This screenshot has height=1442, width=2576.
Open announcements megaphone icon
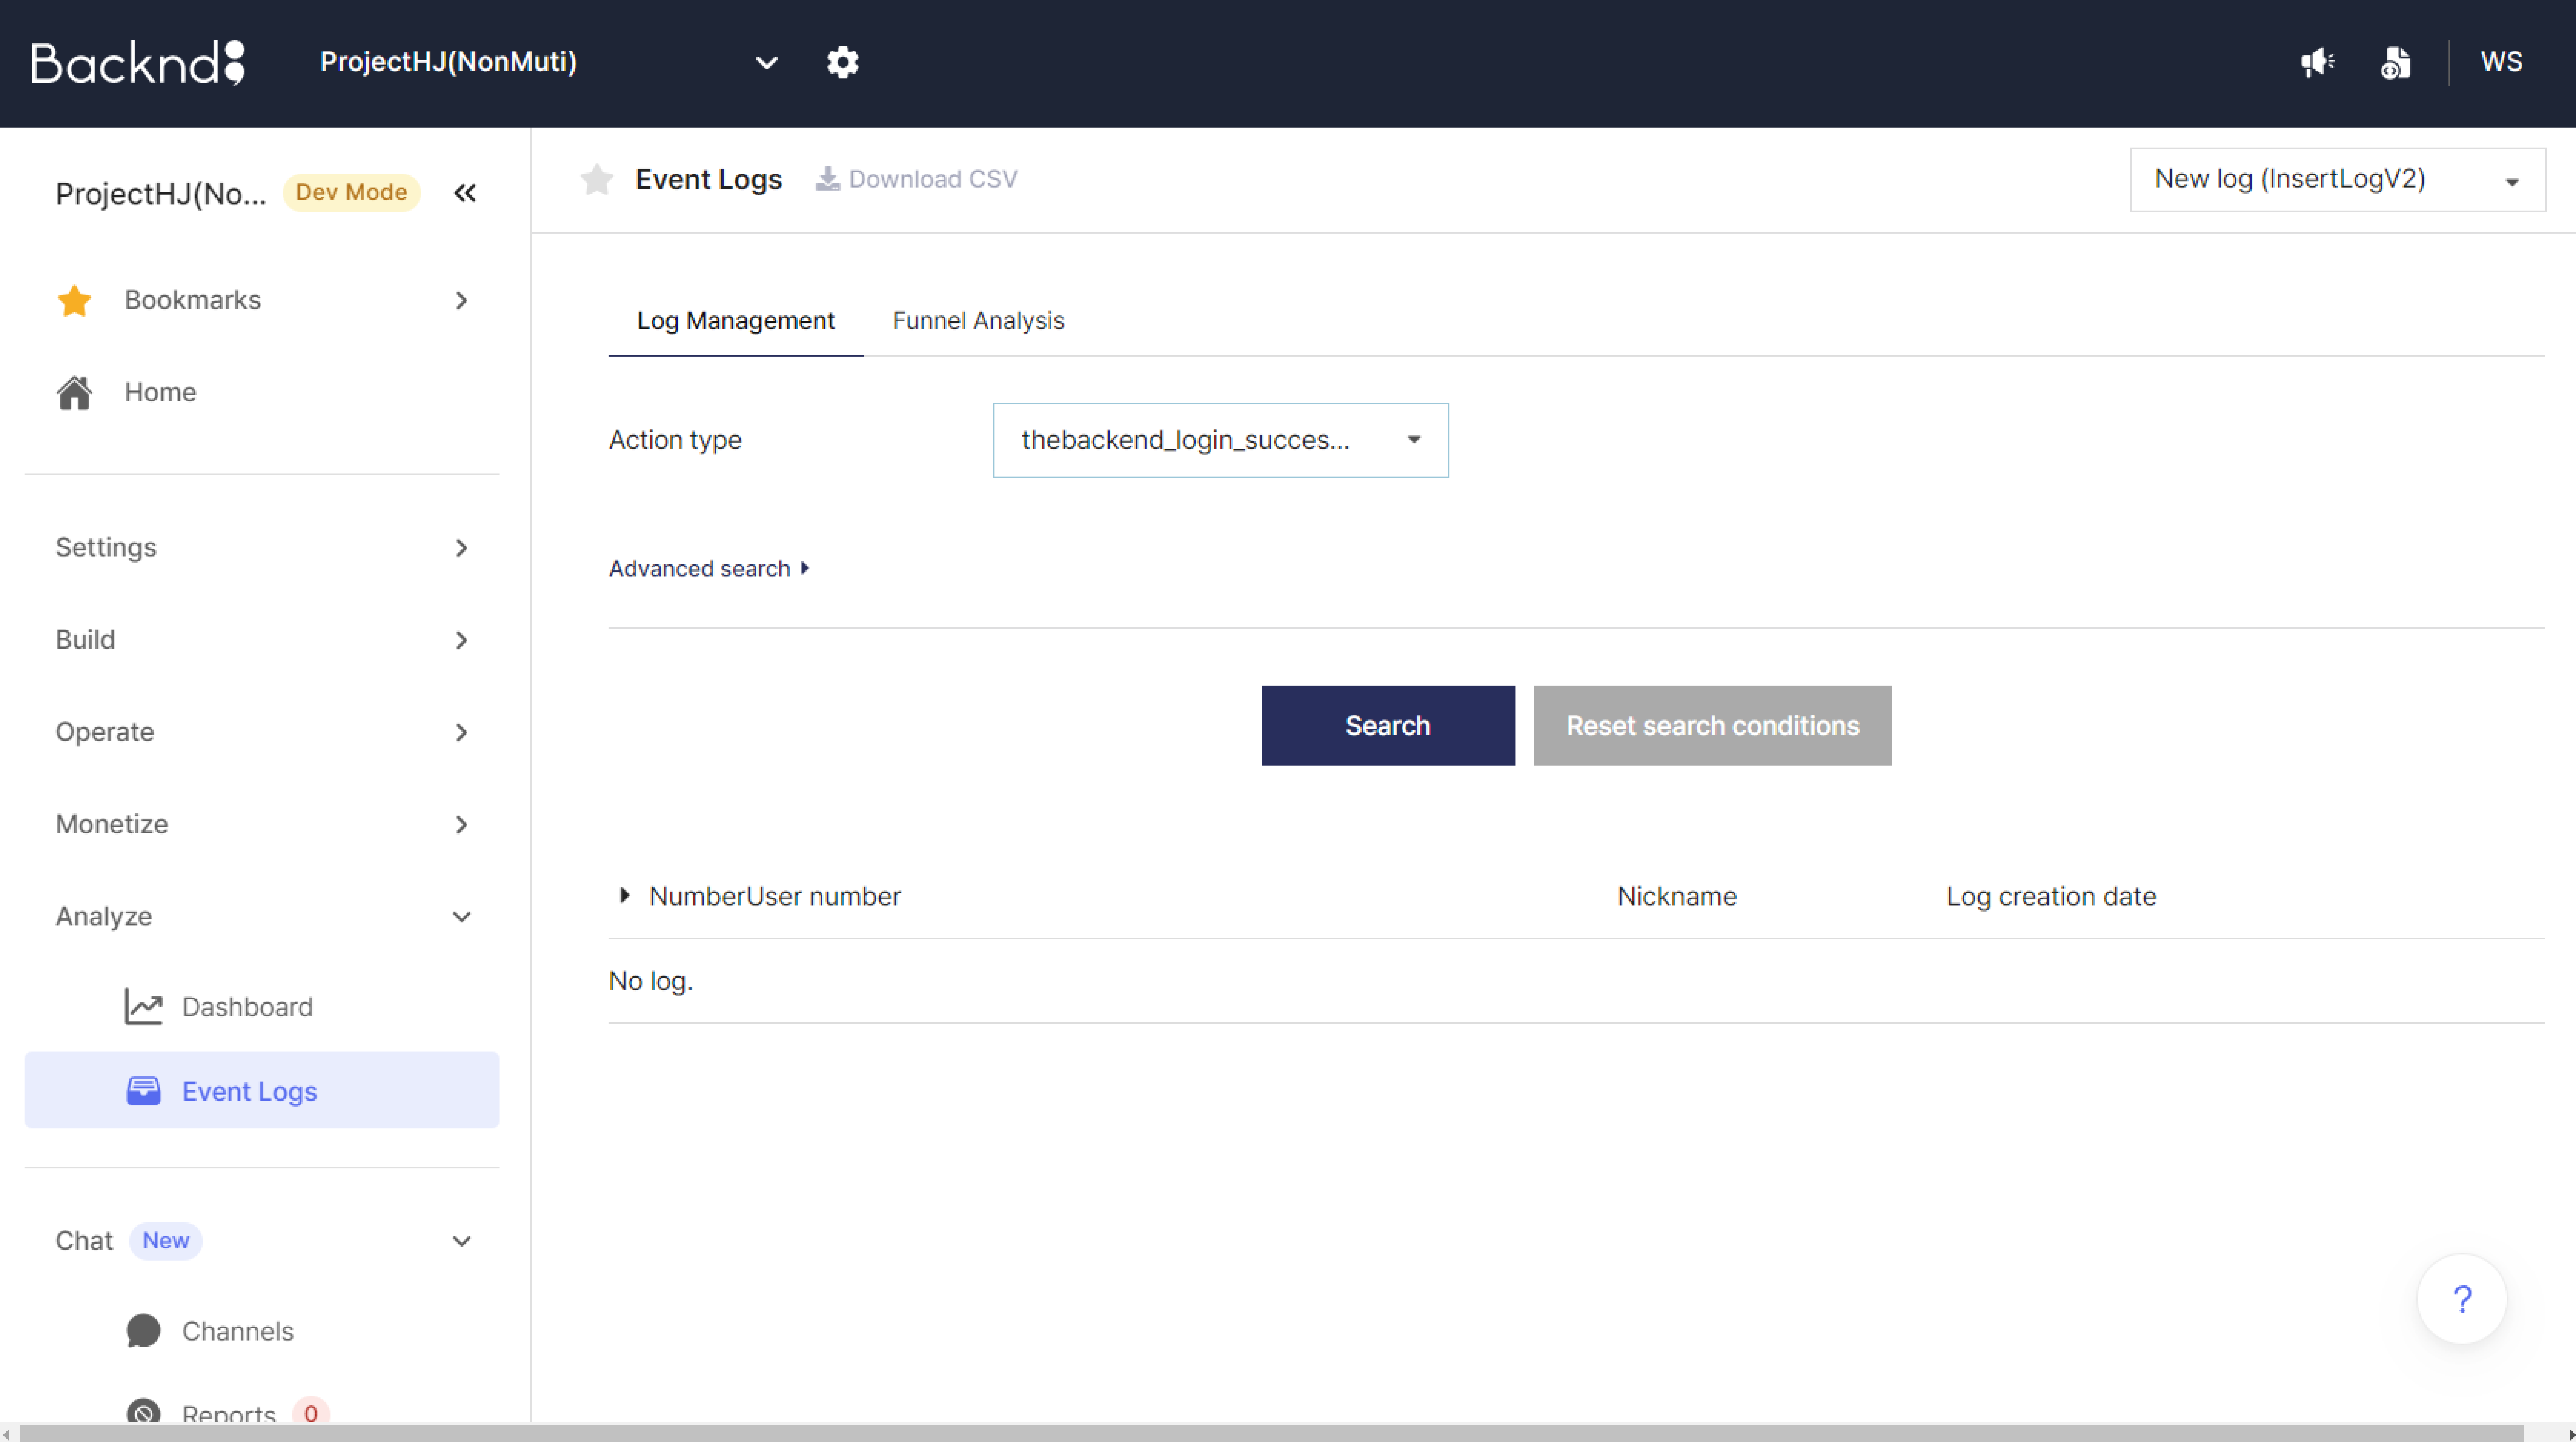2317,62
